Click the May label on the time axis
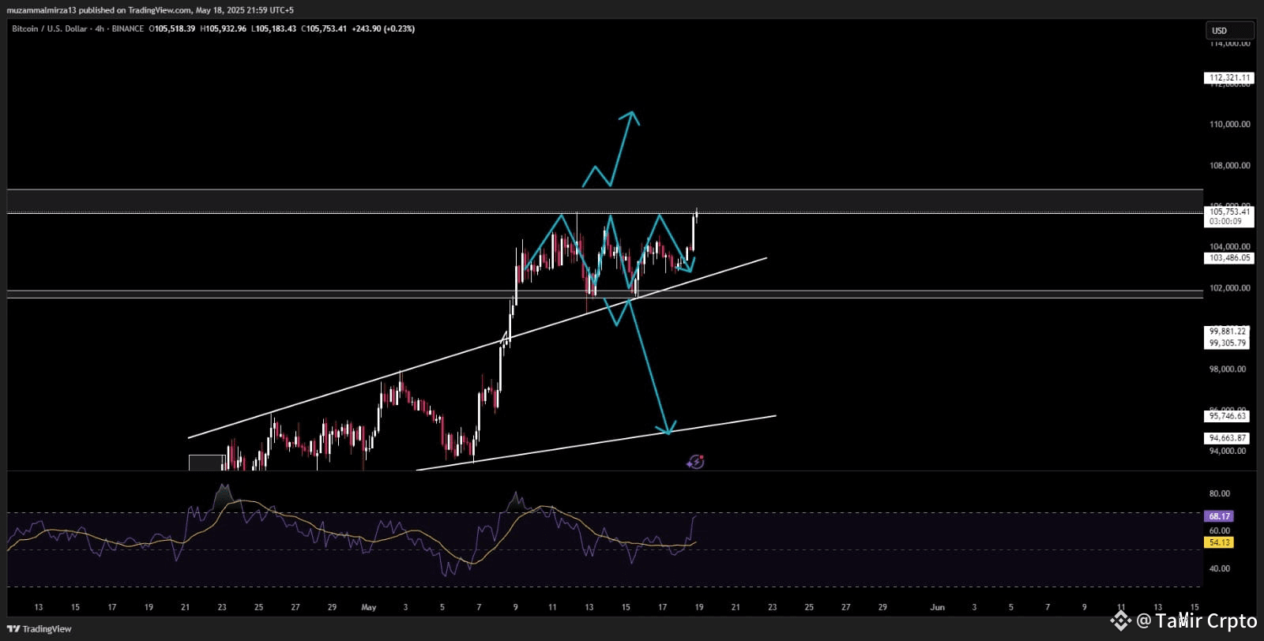Viewport: 1264px width, 641px height. tap(369, 607)
